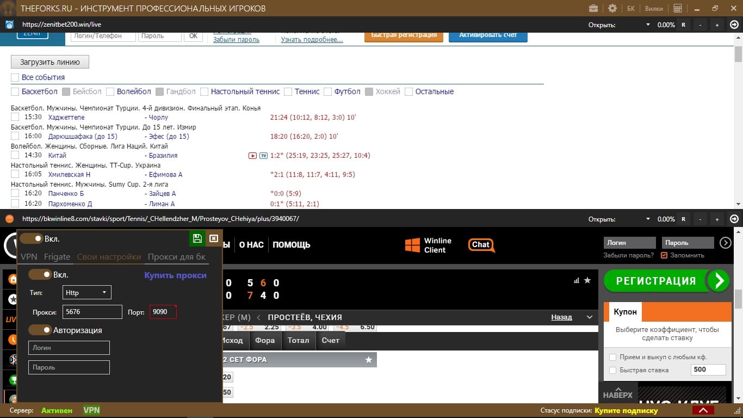Screen dimensions: 743x418
Task: Check the Баскетбол filter checkbox
Action: [x=15, y=91]
